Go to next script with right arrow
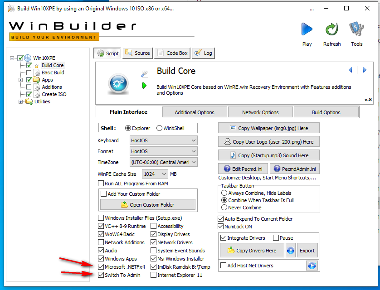The width and height of the screenshot is (380, 290). point(365,70)
